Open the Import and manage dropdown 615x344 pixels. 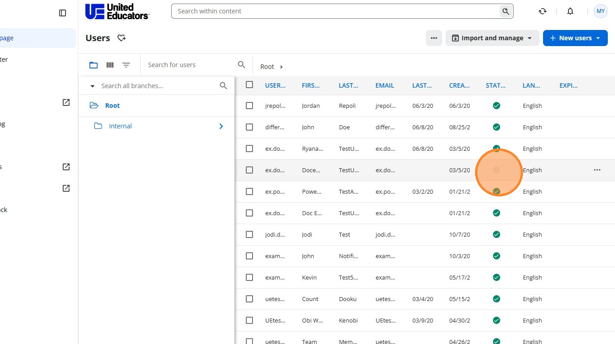492,38
